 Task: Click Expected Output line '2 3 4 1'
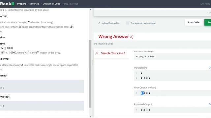pos(145,110)
